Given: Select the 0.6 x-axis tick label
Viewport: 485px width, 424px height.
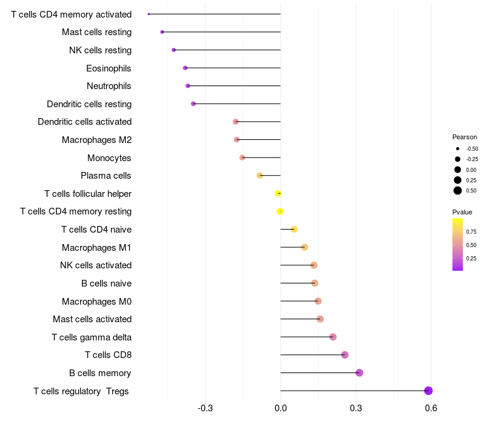Looking at the screenshot, I should click(x=431, y=408).
